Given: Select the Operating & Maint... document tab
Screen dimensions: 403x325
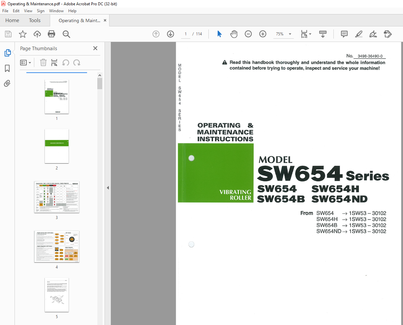Looking at the screenshot, I should tap(79, 20).
